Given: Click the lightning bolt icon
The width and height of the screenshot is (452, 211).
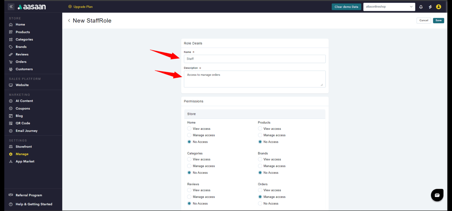Looking at the screenshot, I should (x=430, y=7).
